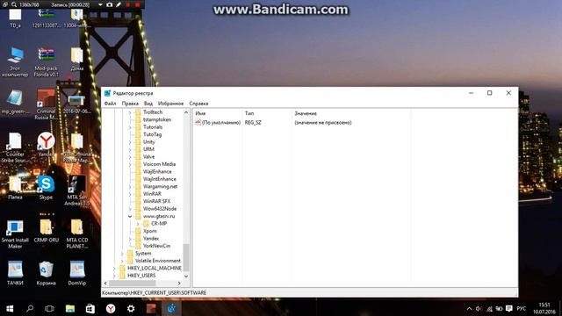
Task: Select the Xpom key
Action: 149,231
